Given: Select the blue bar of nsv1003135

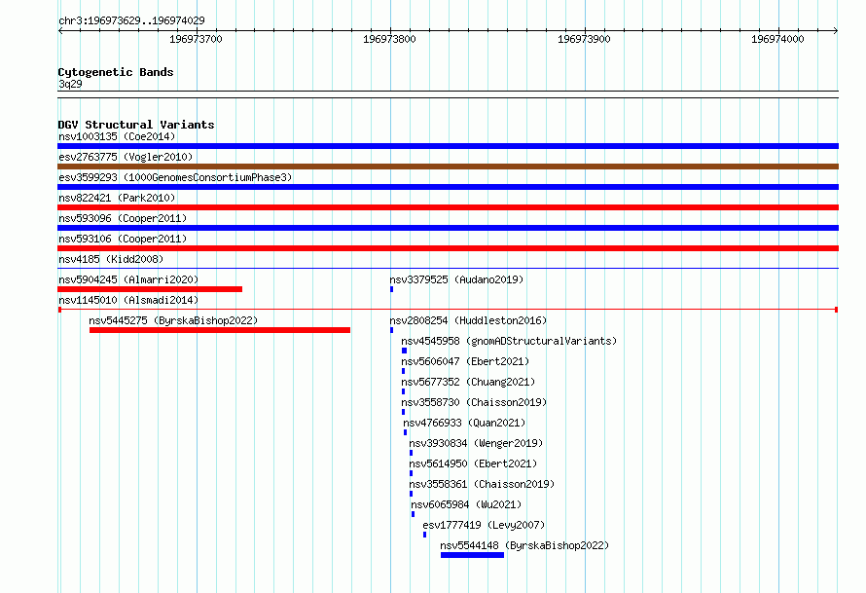Looking at the screenshot, I should (448, 146).
